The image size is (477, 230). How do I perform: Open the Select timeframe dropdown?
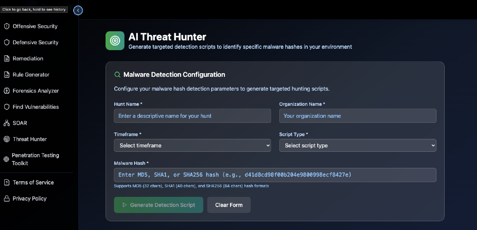pos(192,145)
